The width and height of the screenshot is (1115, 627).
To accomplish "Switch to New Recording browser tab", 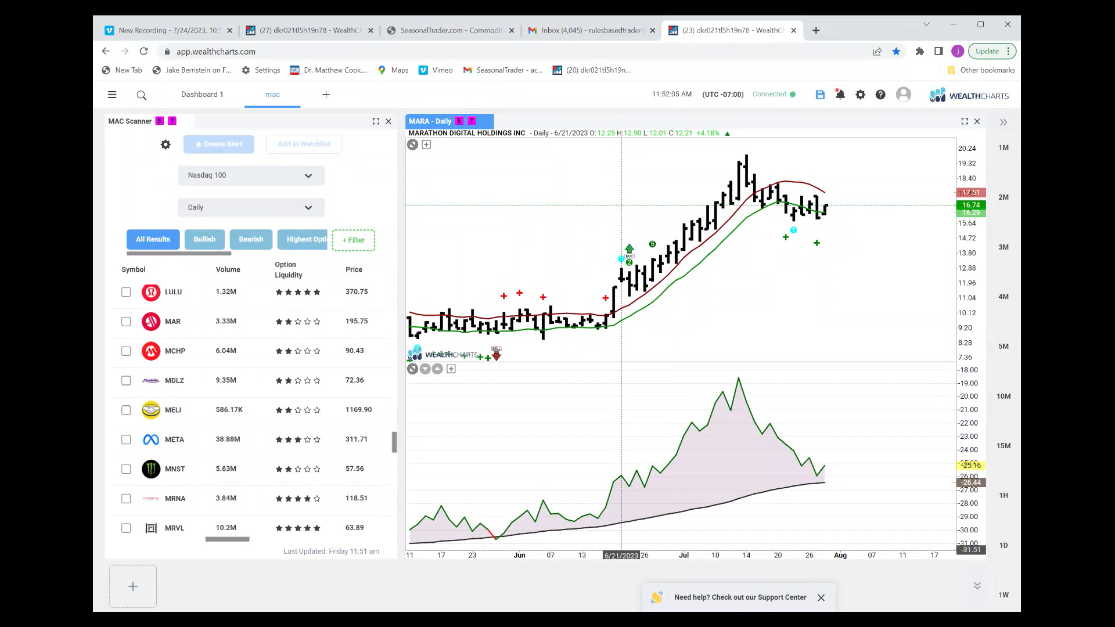I will pos(168,31).
